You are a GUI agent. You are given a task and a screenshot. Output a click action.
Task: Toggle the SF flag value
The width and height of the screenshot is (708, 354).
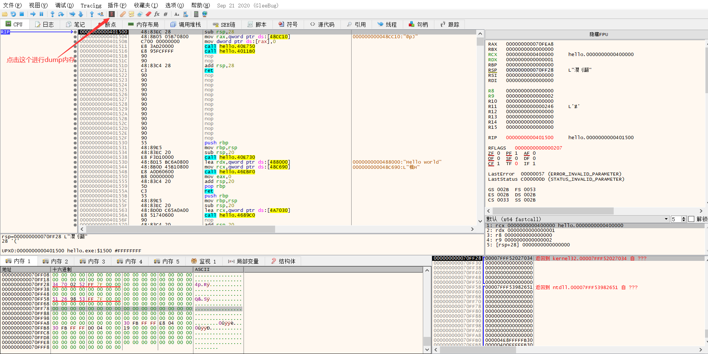516,158
